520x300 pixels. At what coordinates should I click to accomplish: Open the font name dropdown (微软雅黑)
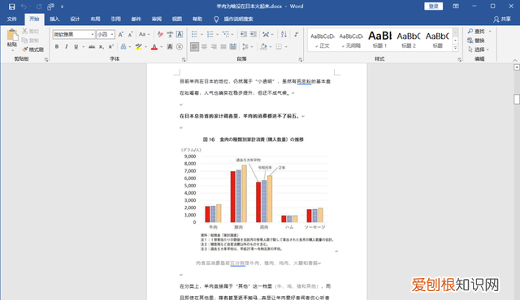point(93,34)
